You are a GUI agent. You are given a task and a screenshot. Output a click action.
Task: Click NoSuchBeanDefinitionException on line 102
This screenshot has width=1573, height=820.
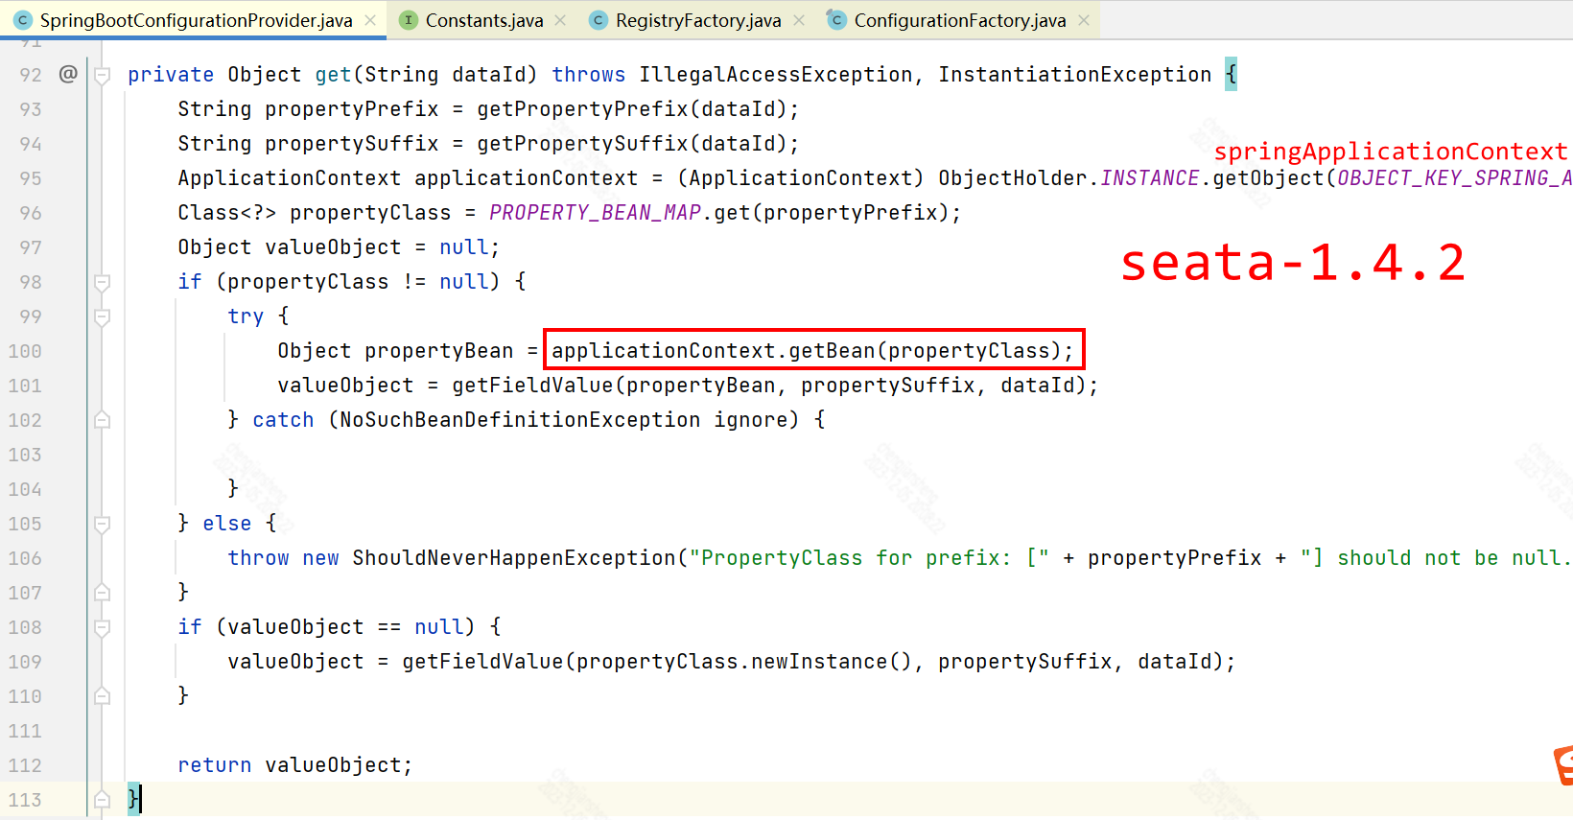click(x=520, y=420)
